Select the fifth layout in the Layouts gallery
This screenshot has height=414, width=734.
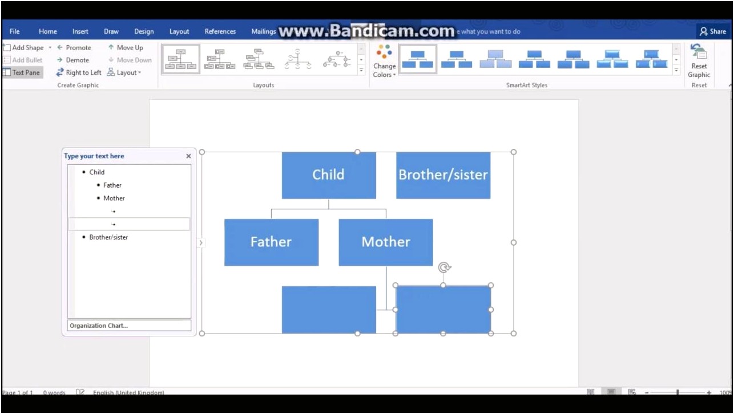[x=336, y=59]
